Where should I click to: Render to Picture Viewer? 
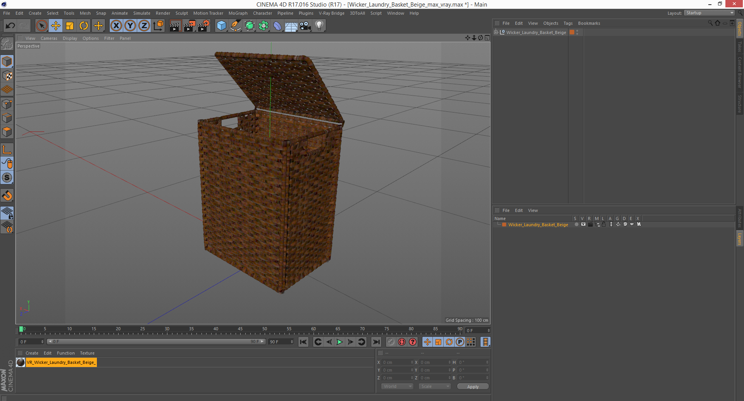pos(189,26)
